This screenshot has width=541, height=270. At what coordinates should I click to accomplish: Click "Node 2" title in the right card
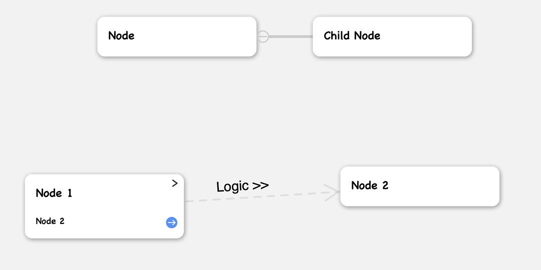tap(370, 185)
